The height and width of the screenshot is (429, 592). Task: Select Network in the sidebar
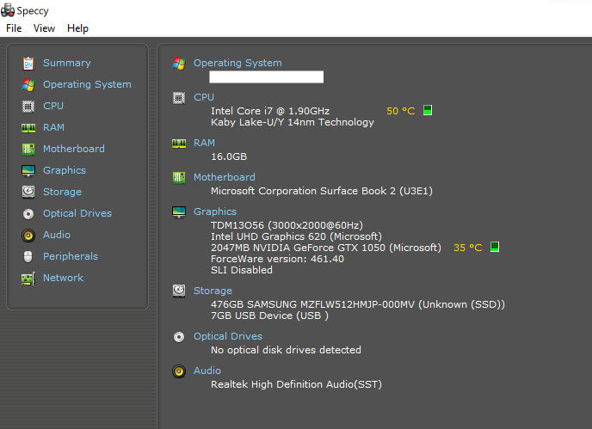[x=63, y=278]
